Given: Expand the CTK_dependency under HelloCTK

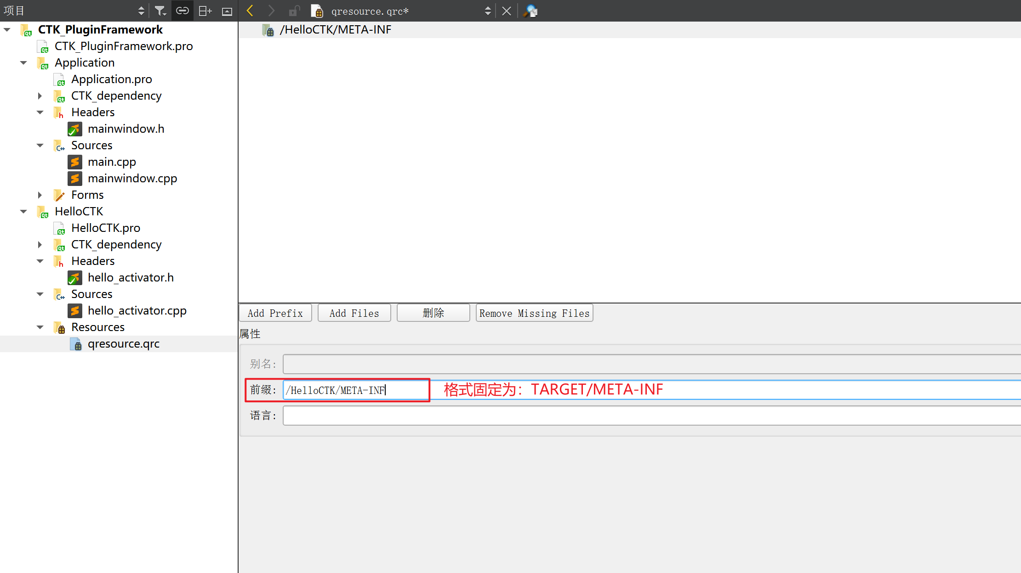Looking at the screenshot, I should tap(40, 244).
